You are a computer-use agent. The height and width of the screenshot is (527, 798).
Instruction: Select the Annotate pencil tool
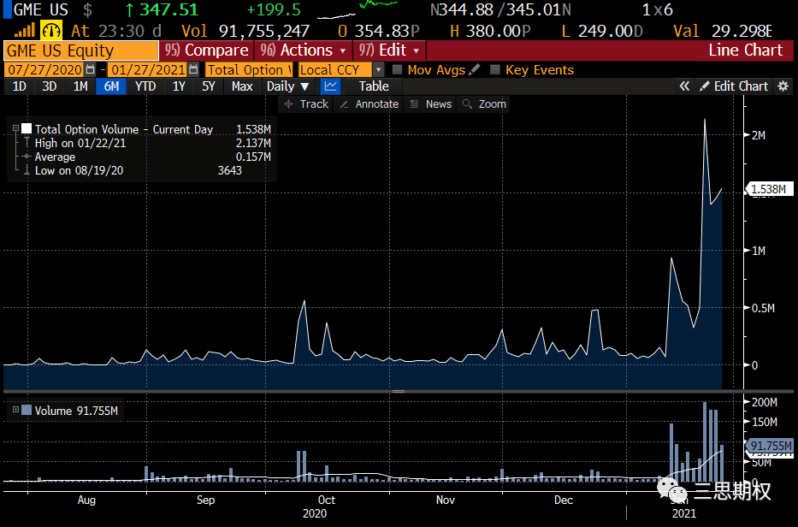pyautogui.click(x=369, y=104)
